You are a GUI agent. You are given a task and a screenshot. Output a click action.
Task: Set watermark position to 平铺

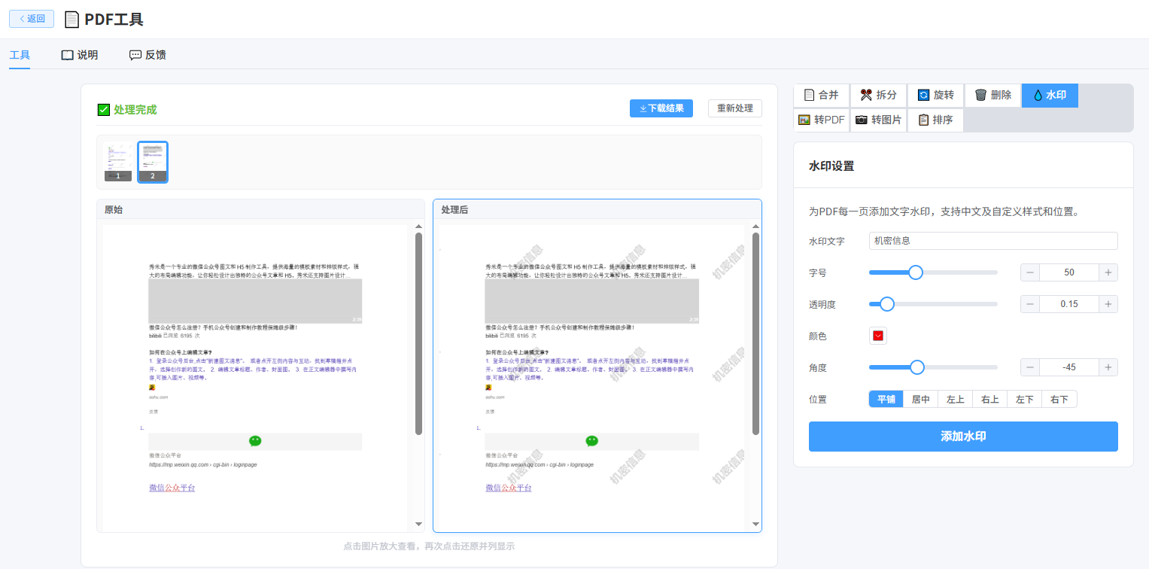(886, 399)
